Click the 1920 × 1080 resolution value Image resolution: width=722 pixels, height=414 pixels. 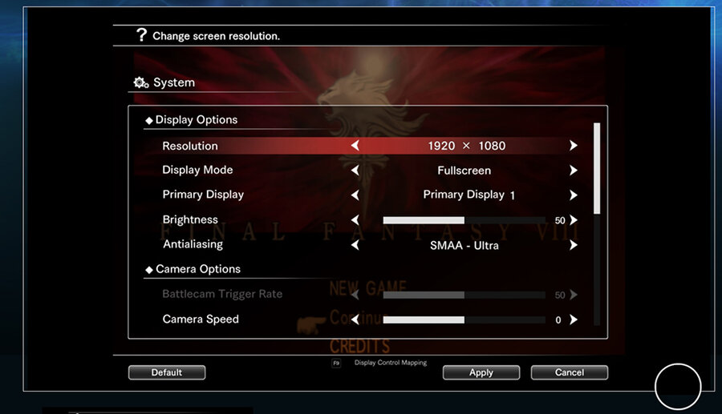click(x=466, y=146)
